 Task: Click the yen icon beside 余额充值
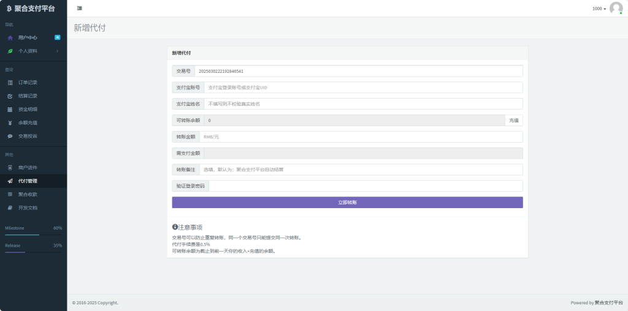[x=10, y=122]
